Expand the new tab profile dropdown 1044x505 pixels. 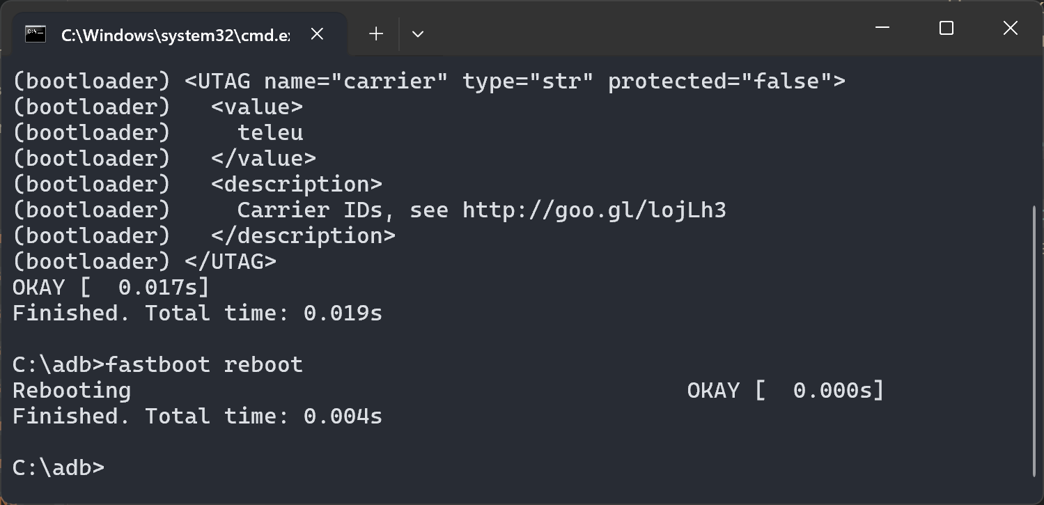[x=418, y=33]
